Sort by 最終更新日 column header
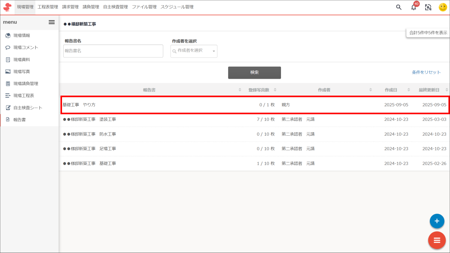The height and width of the screenshot is (253, 450). [429, 90]
